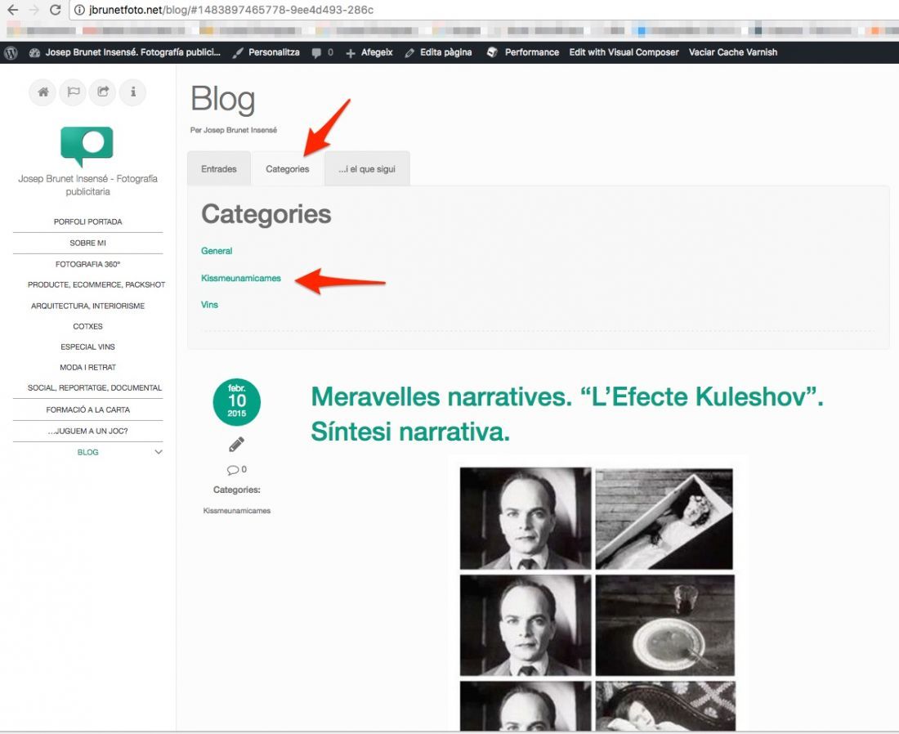Viewport: 899px width, 734px height.
Task: Switch to ...i el que sigui tab
Action: [367, 168]
